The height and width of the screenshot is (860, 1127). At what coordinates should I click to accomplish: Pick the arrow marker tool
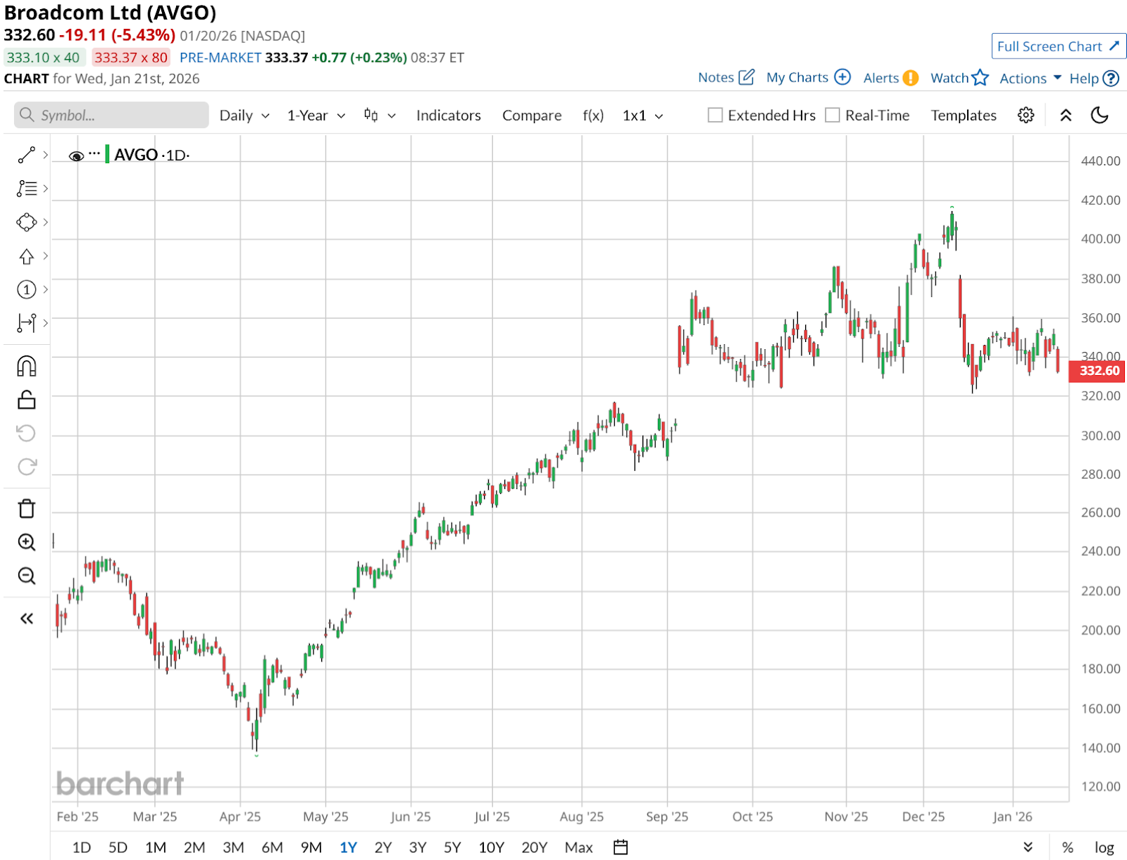point(27,256)
